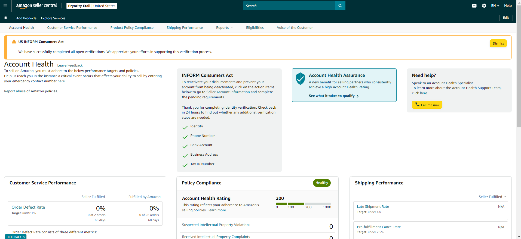Viewport: 521px width, 239px height.
Task: Open the Seller Account Information link
Action: (228, 92)
